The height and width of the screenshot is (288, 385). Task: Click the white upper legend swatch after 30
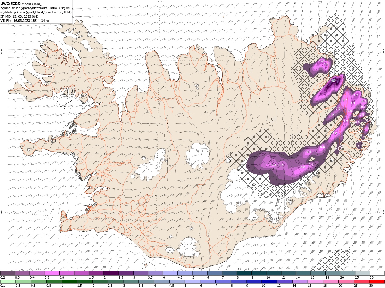pyautogui.click(x=377, y=273)
